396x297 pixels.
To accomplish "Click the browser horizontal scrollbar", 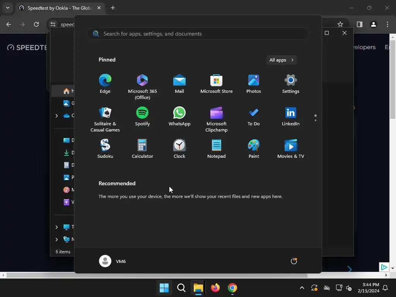I will [157, 275].
